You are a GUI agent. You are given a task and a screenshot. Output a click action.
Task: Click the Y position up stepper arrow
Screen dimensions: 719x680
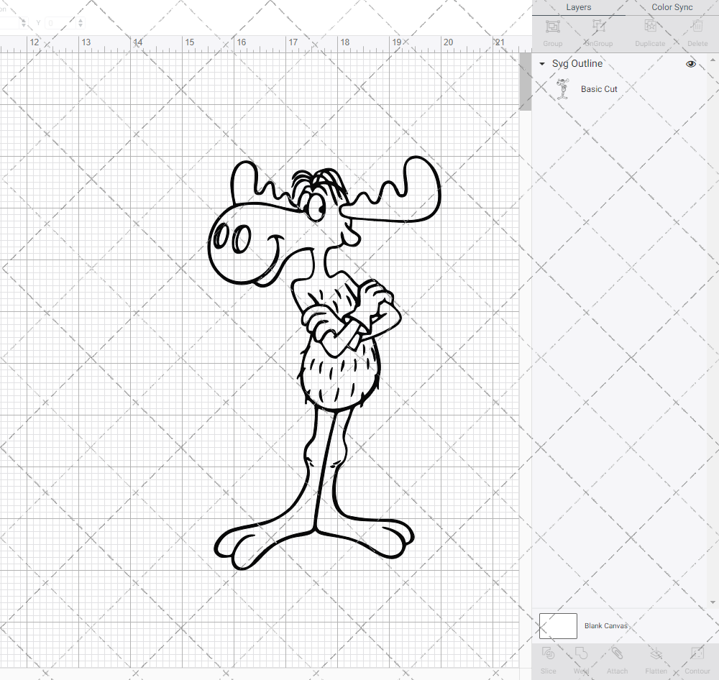pyautogui.click(x=80, y=19)
